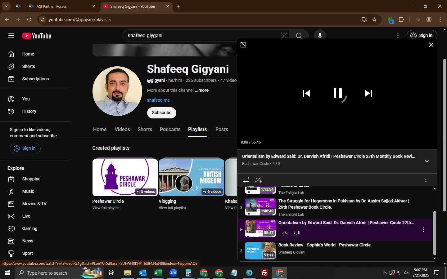Open Vlogging playlist thumbnail
This screenshot has height=279, width=447.
coord(192,177)
